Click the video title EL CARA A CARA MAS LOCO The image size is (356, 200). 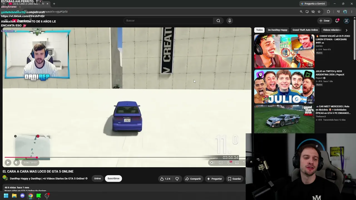click(x=38, y=171)
